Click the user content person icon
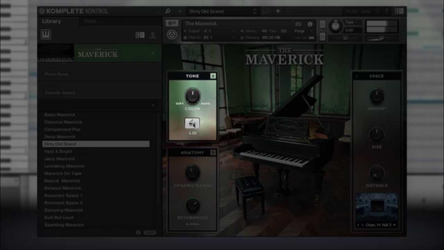Screen dimensions: 444x250 coord(153,35)
